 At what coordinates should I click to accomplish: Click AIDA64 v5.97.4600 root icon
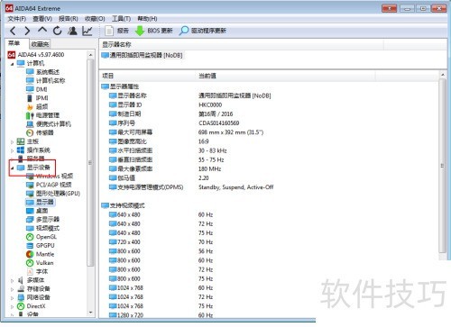11,55
